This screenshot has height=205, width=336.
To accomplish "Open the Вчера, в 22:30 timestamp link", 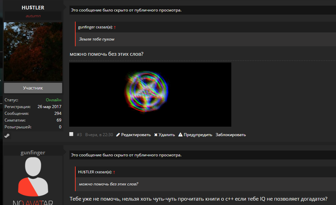I will pyautogui.click(x=99, y=135).
